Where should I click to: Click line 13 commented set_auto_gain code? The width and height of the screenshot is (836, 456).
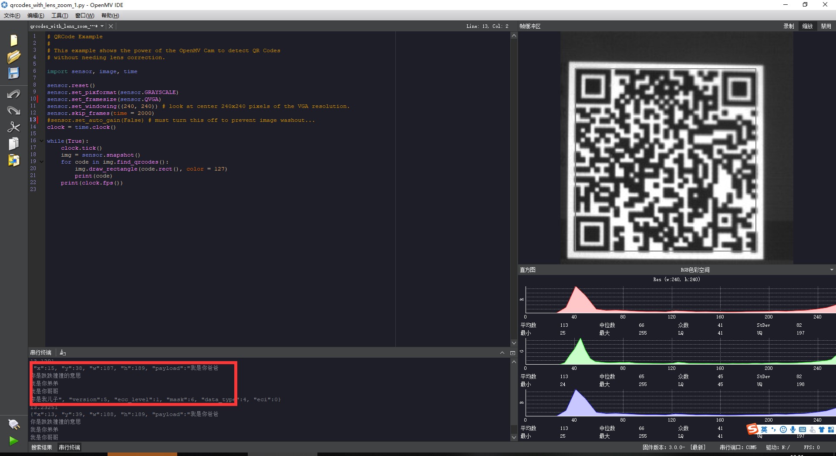(181, 120)
